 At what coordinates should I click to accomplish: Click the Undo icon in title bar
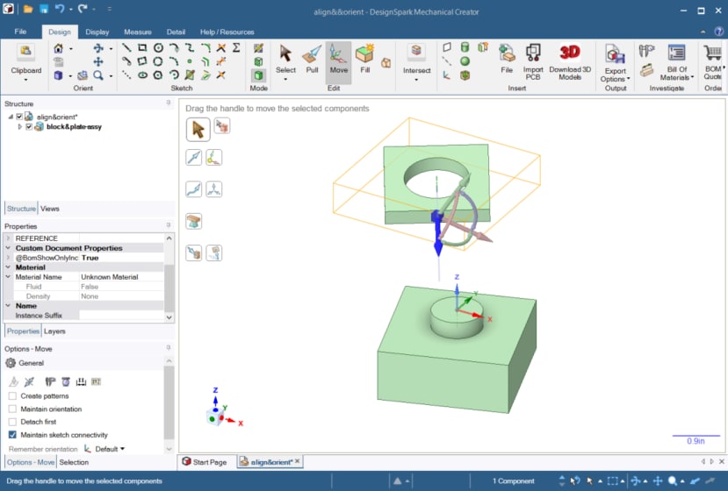(60, 9)
